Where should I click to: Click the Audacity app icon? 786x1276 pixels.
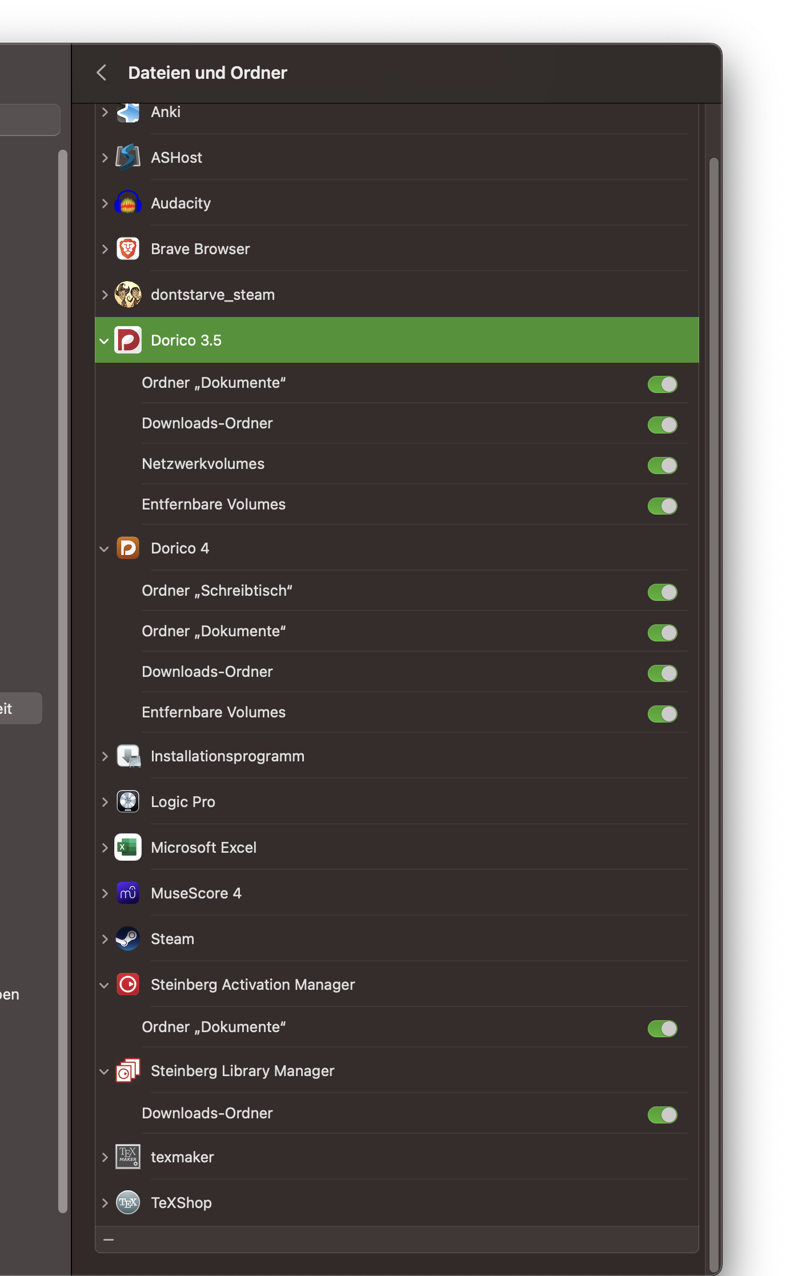tap(128, 203)
